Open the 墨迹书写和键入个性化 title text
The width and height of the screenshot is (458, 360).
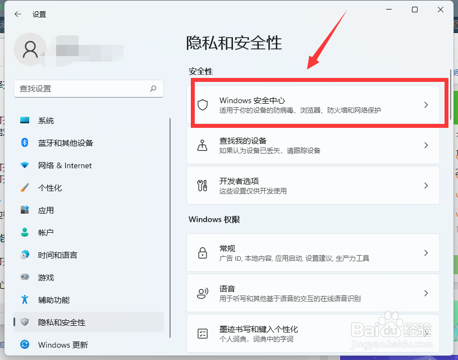259,329
